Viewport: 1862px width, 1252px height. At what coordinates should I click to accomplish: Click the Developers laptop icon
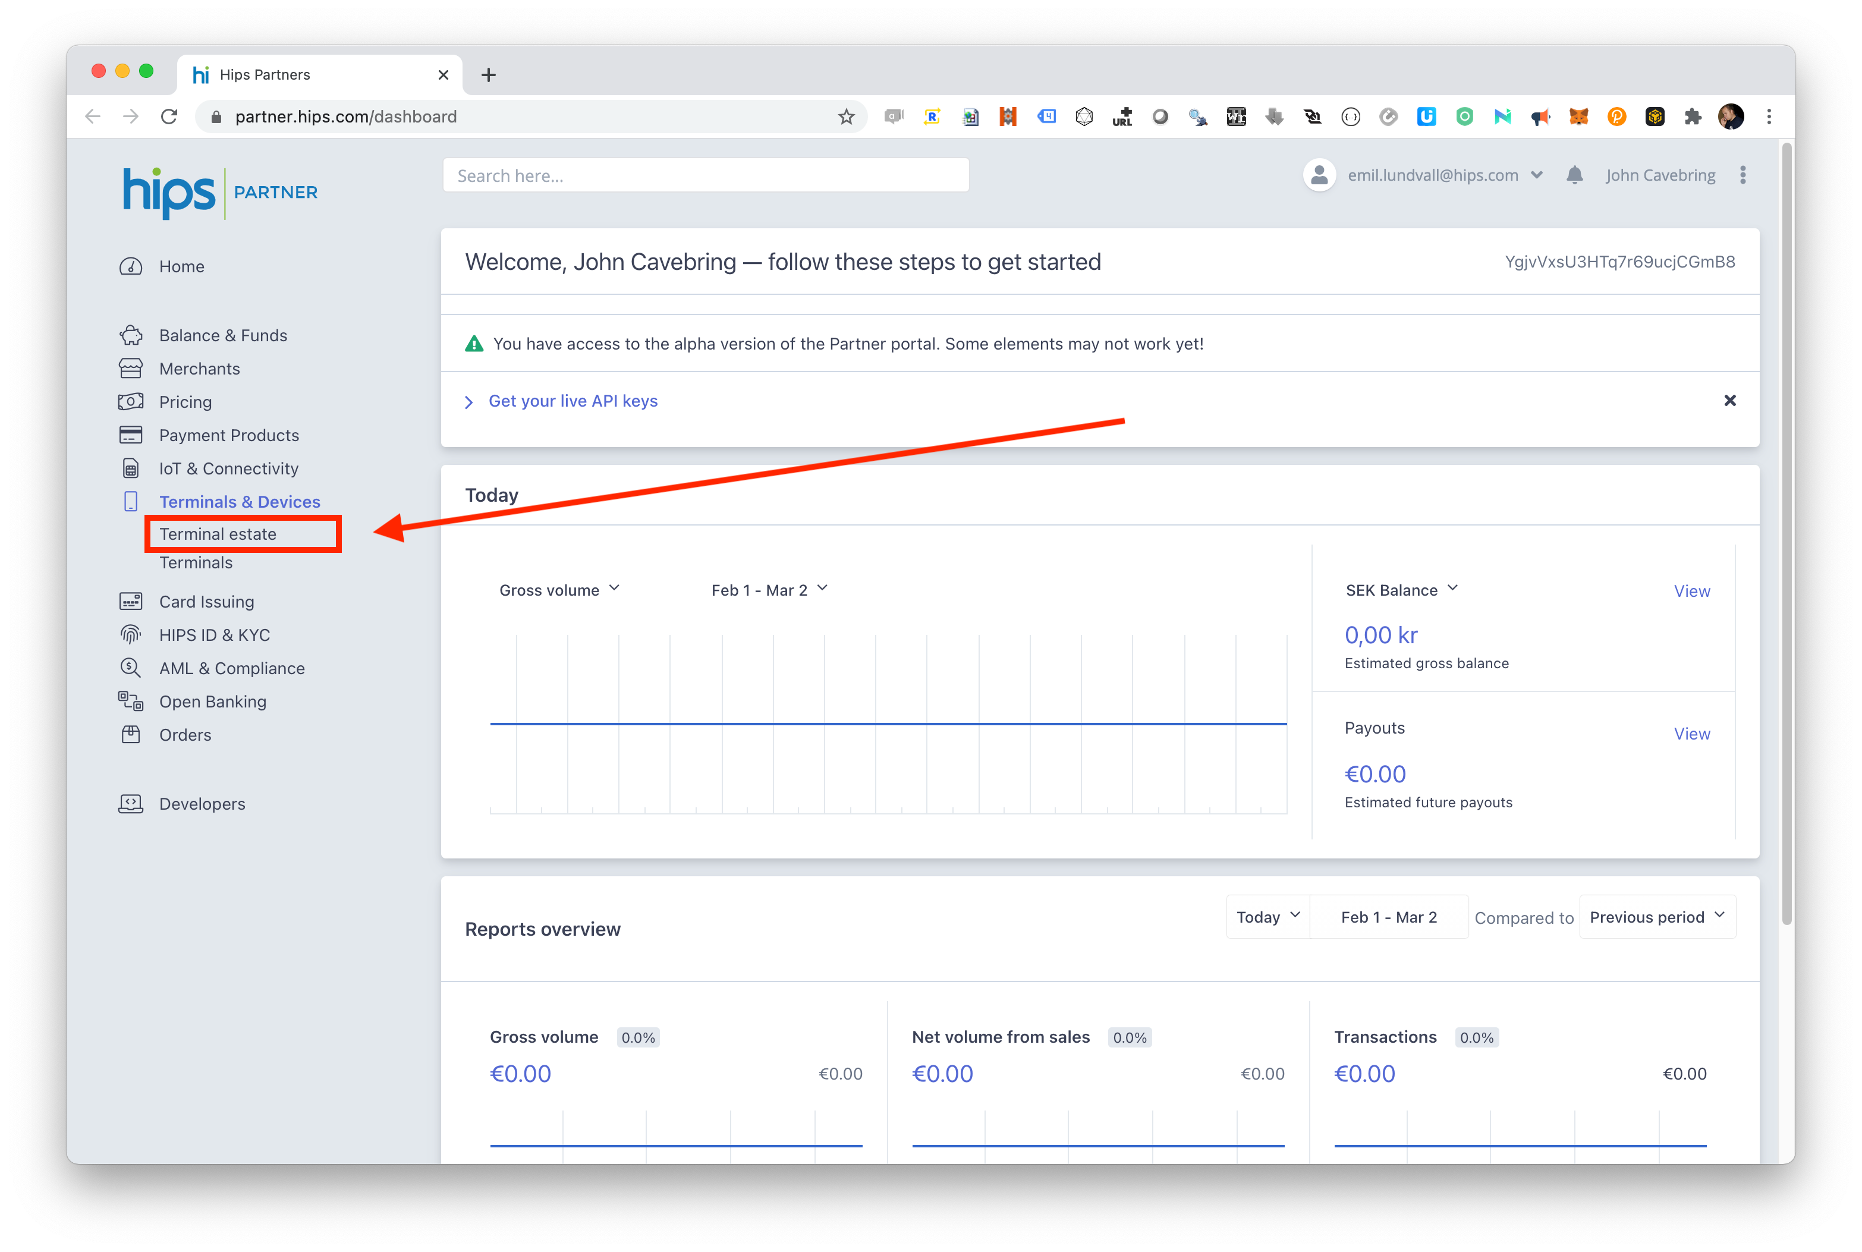pyautogui.click(x=131, y=804)
